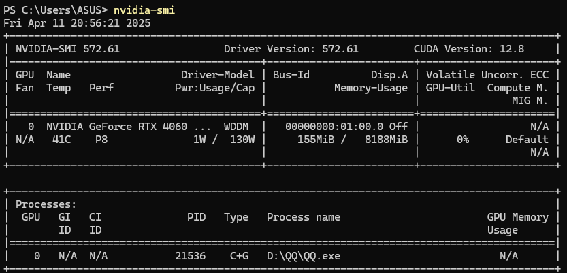The width and height of the screenshot is (567, 273).
Task: Click the memory used value 155MiB
Action: (316, 140)
